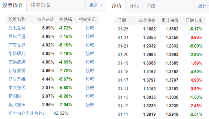This screenshot has height=119, width=209.
Task: Select the 评级 tab
Action: pyautogui.click(x=151, y=6)
